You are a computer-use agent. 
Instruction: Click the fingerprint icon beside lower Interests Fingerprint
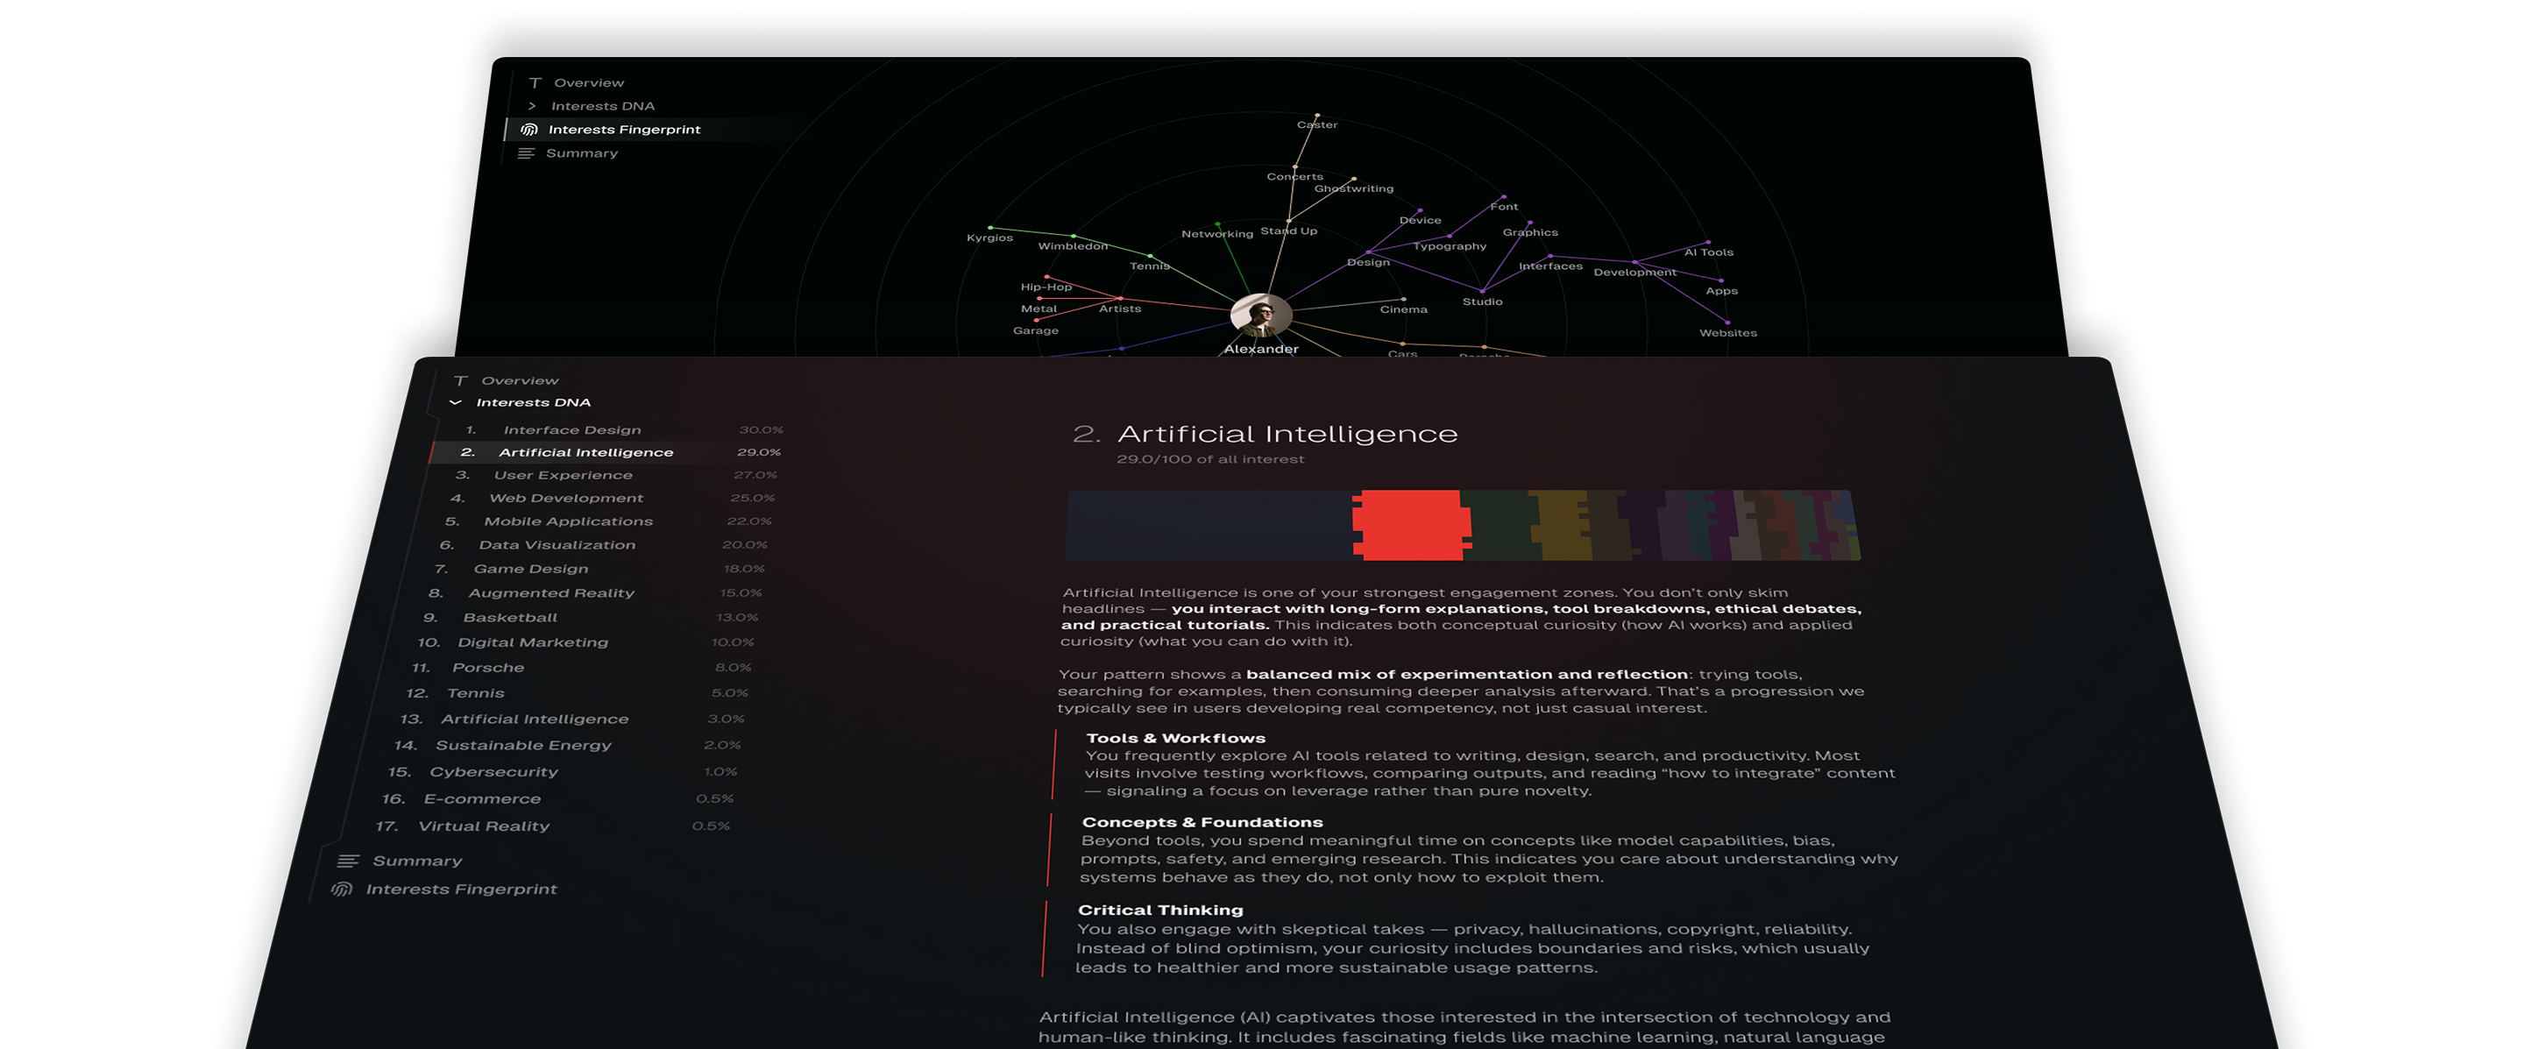344,889
